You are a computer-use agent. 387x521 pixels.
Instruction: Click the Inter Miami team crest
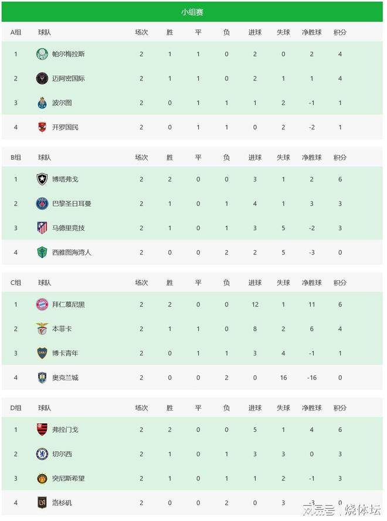tap(42, 78)
